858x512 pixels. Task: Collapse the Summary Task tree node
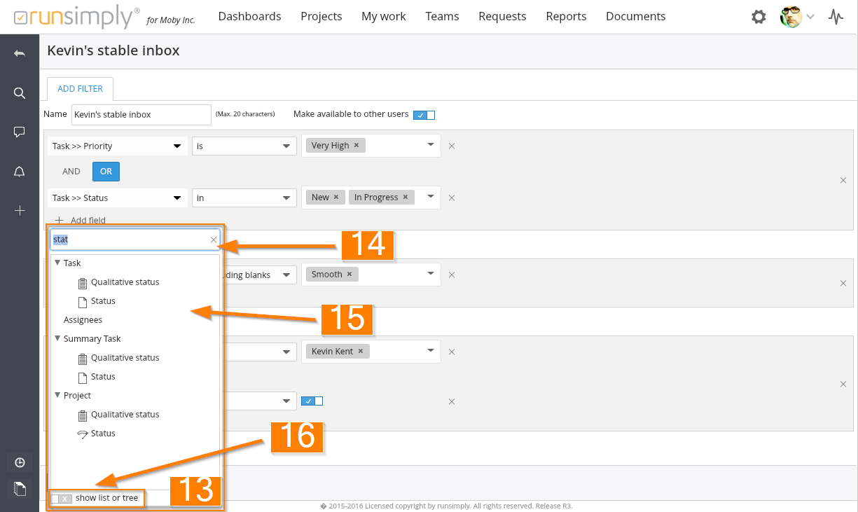coord(57,339)
